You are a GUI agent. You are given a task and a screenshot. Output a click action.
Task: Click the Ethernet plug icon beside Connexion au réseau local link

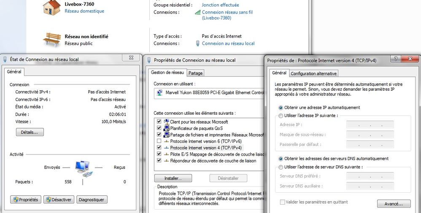tap(198, 43)
